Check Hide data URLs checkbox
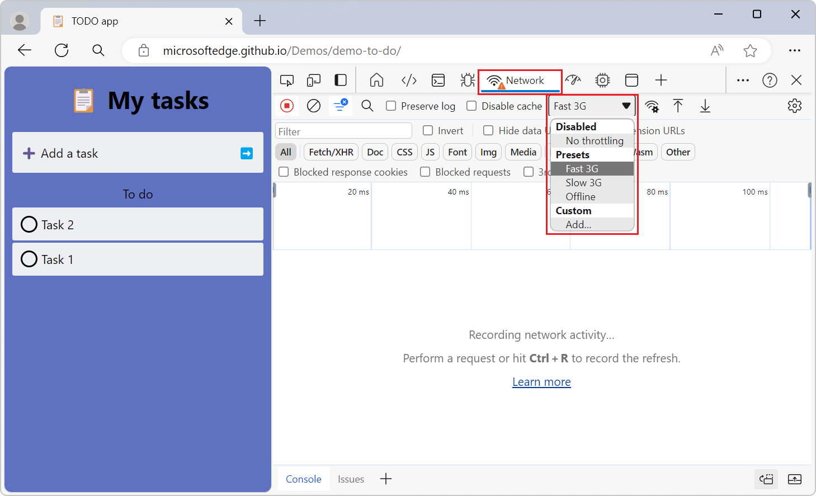The height and width of the screenshot is (496, 816). coord(488,130)
